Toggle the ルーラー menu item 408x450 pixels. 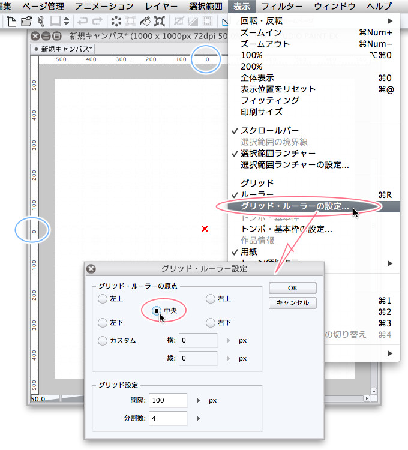[314, 195]
